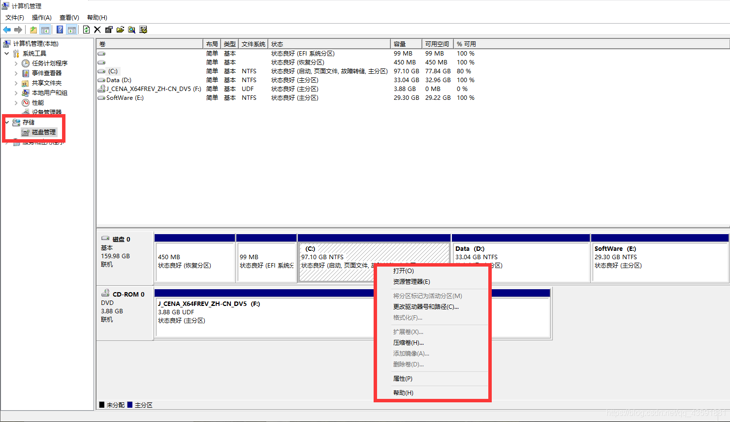This screenshot has width=730, height=422.
Task: Sort by the 卷 column header
Action: pos(150,44)
